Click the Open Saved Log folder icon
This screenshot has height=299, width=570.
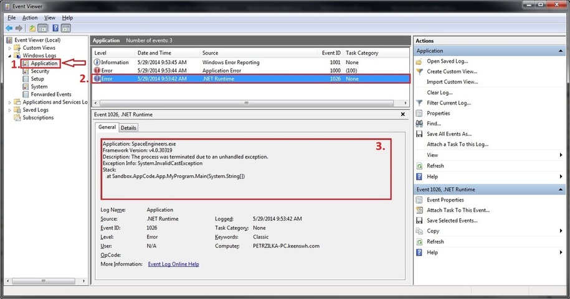[x=420, y=62]
